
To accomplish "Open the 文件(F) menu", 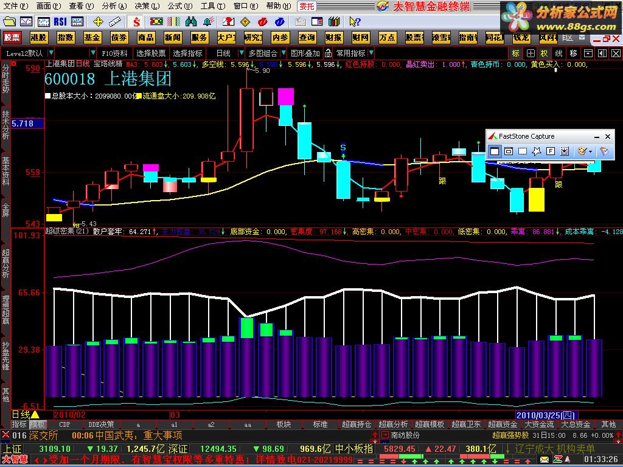I will (15, 6).
